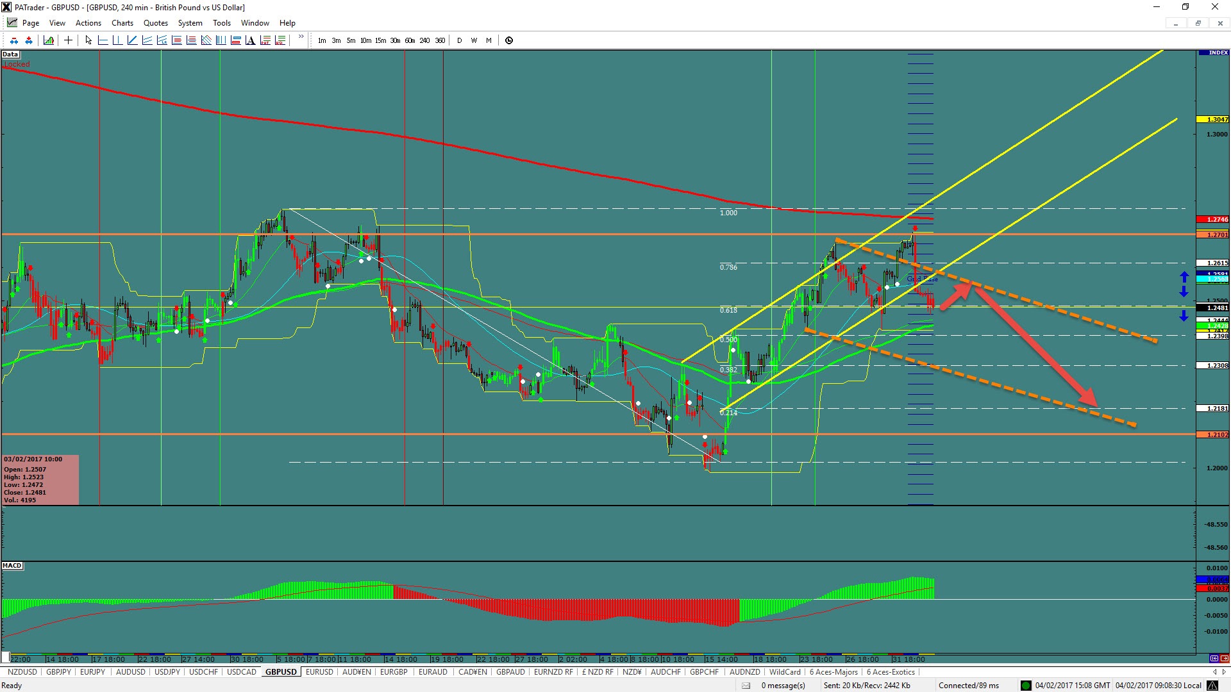Select the text annotation 'A' tool
The image size is (1231, 692).
[x=250, y=40]
